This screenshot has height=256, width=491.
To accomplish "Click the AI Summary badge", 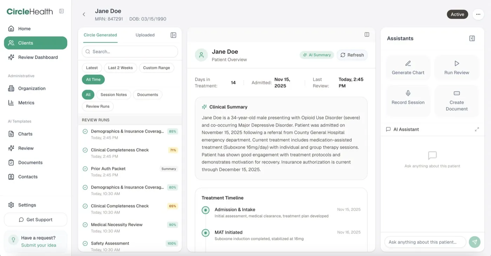I will (317, 55).
